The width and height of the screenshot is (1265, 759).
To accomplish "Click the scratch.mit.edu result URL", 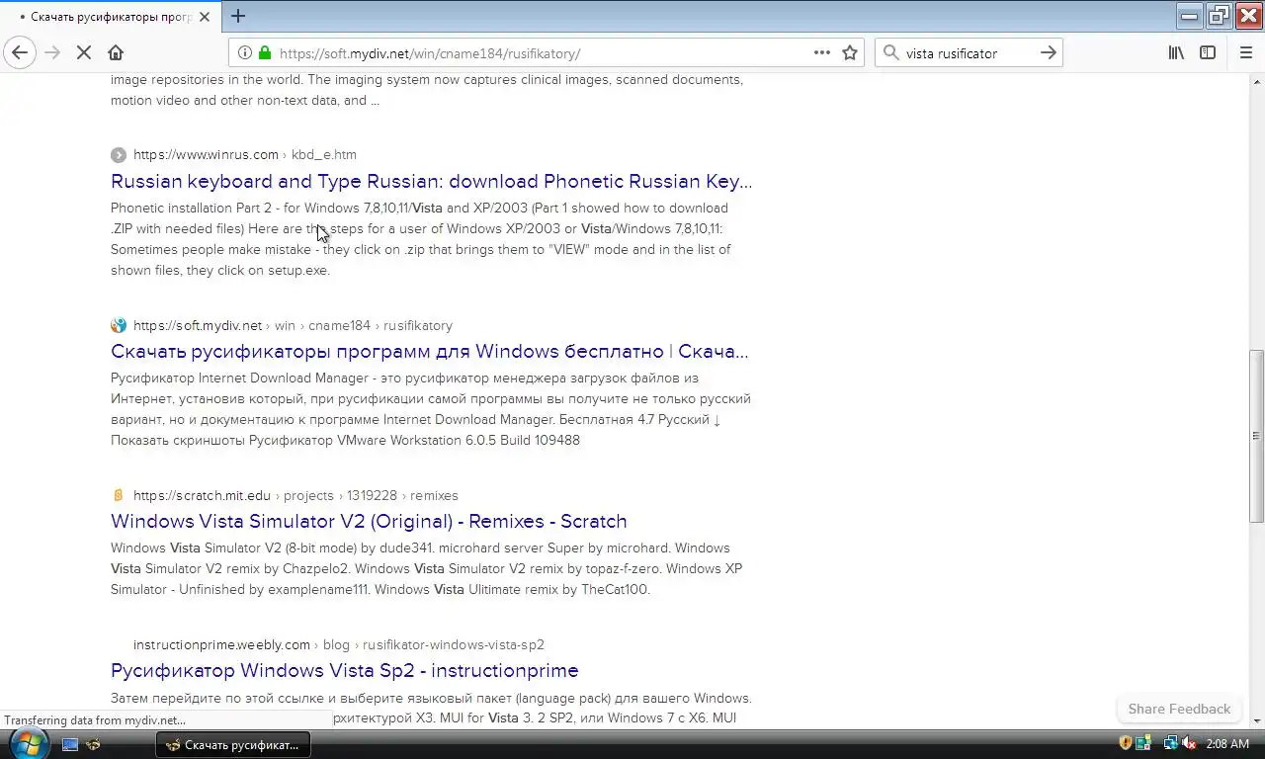I will (x=295, y=495).
